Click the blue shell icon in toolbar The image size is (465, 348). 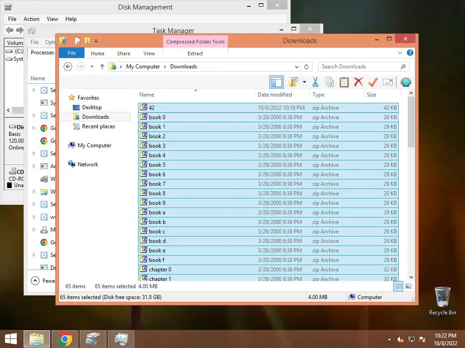pos(406,82)
